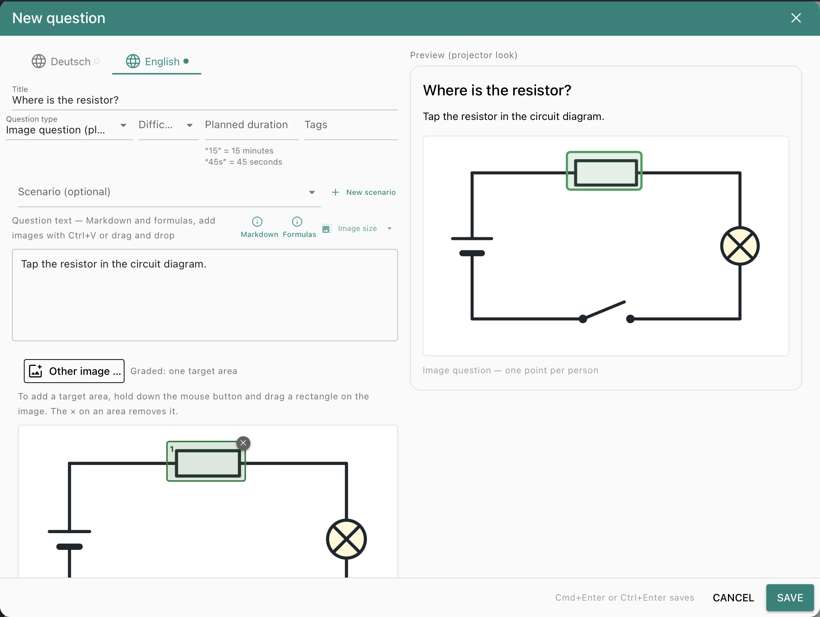Show Markdown help info icon
The image size is (820, 617).
tap(257, 222)
